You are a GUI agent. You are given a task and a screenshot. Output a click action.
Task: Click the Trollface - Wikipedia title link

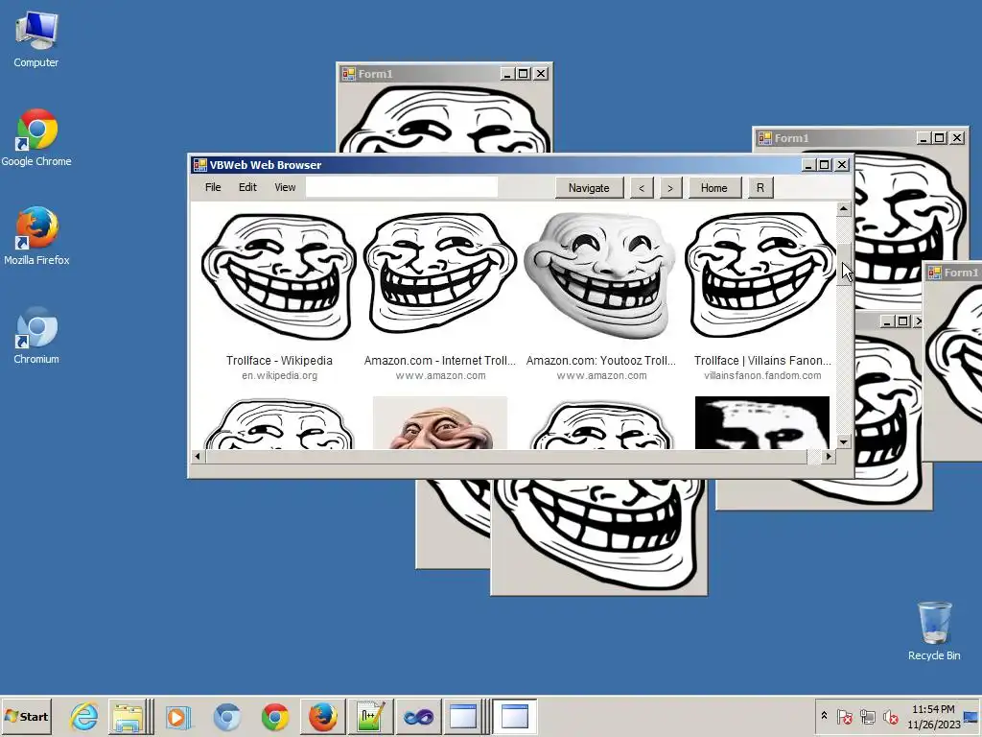point(279,361)
